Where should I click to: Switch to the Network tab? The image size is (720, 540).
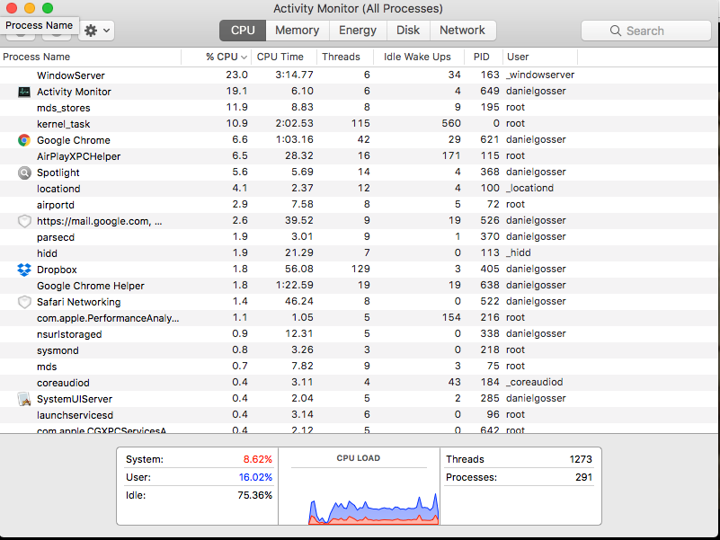pyautogui.click(x=462, y=31)
